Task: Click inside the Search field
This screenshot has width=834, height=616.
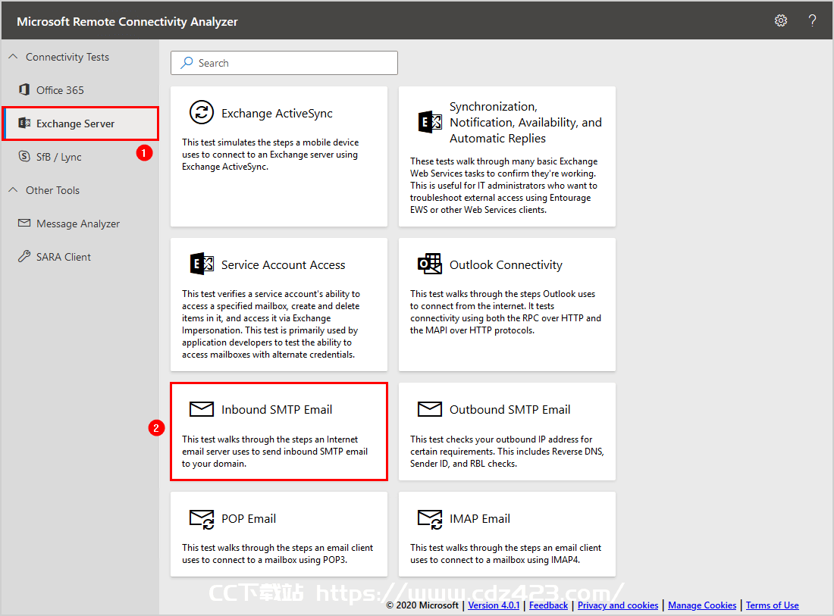Action: (x=284, y=63)
